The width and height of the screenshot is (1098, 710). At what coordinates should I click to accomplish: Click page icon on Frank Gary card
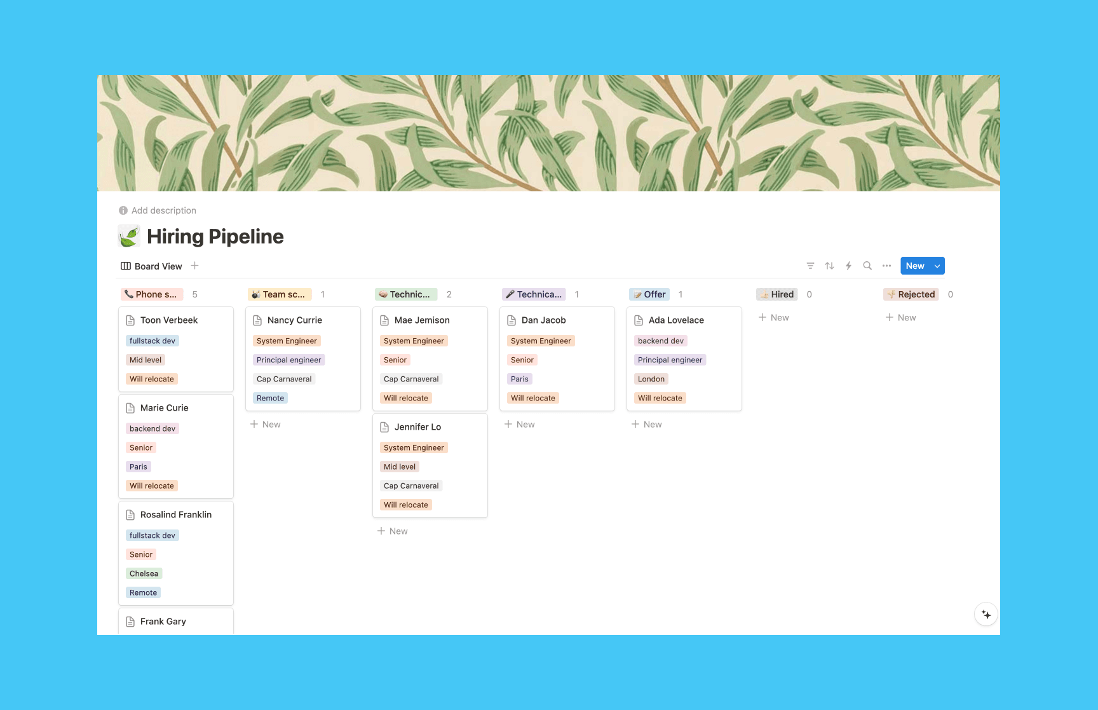pyautogui.click(x=130, y=622)
